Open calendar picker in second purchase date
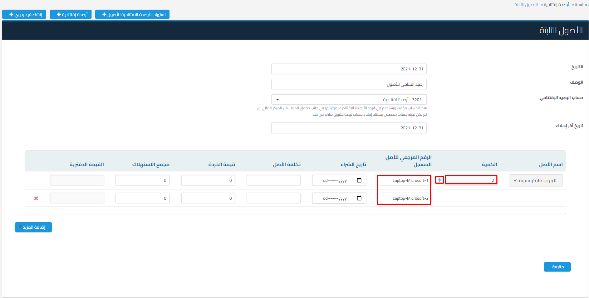This screenshot has height=298, width=589. pos(359,198)
